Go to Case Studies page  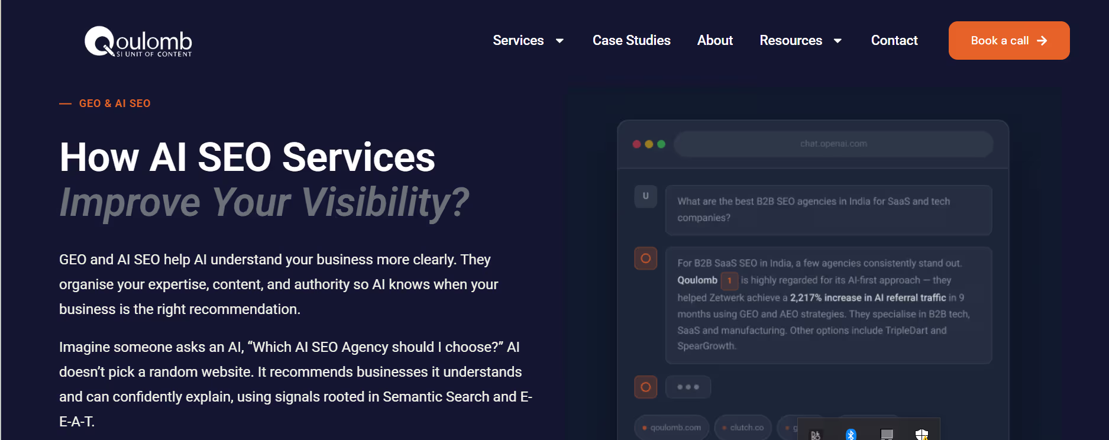[632, 40]
